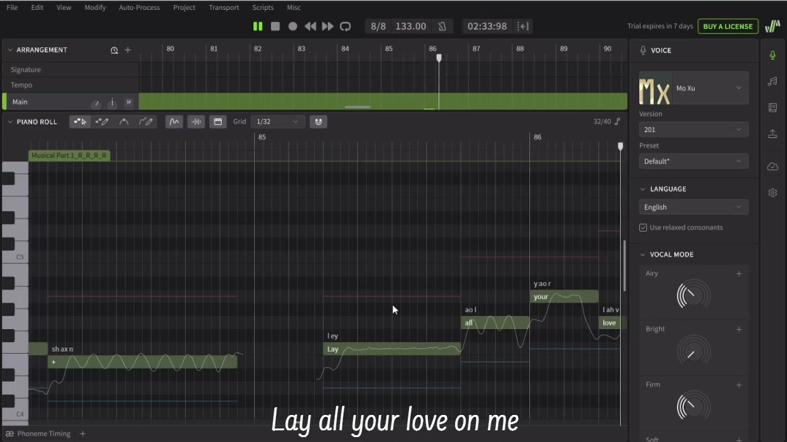
Task: Toggle the metronome icon
Action: pos(441,26)
